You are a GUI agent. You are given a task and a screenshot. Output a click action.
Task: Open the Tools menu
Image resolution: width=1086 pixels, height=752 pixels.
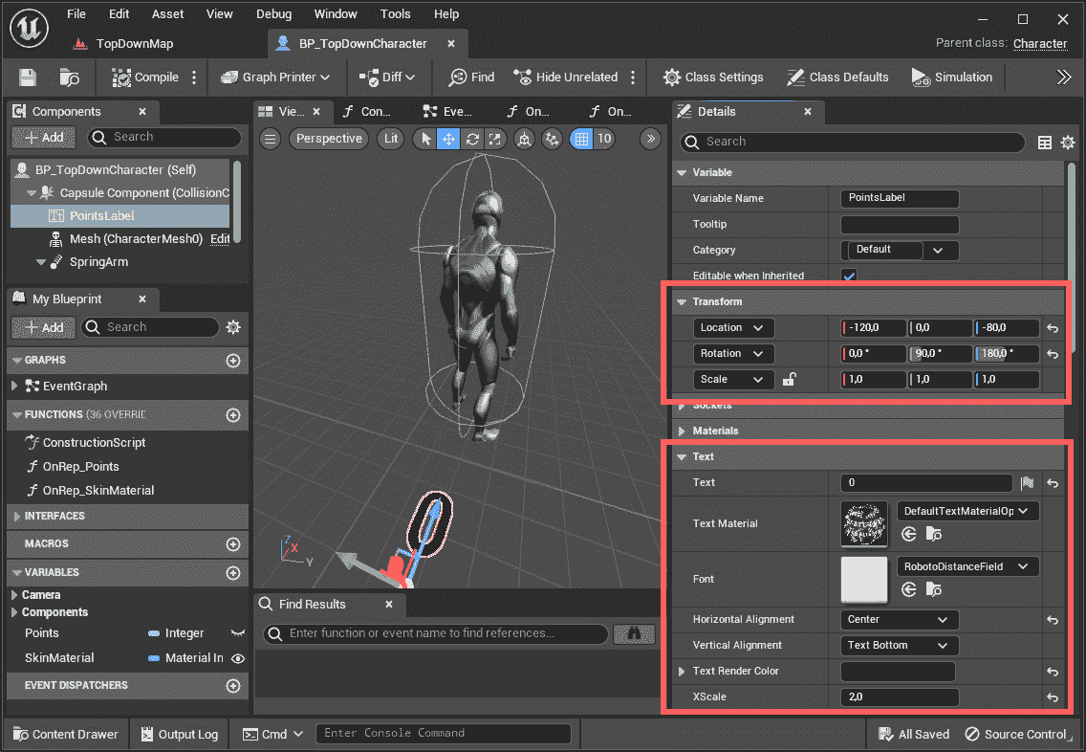pyautogui.click(x=396, y=13)
